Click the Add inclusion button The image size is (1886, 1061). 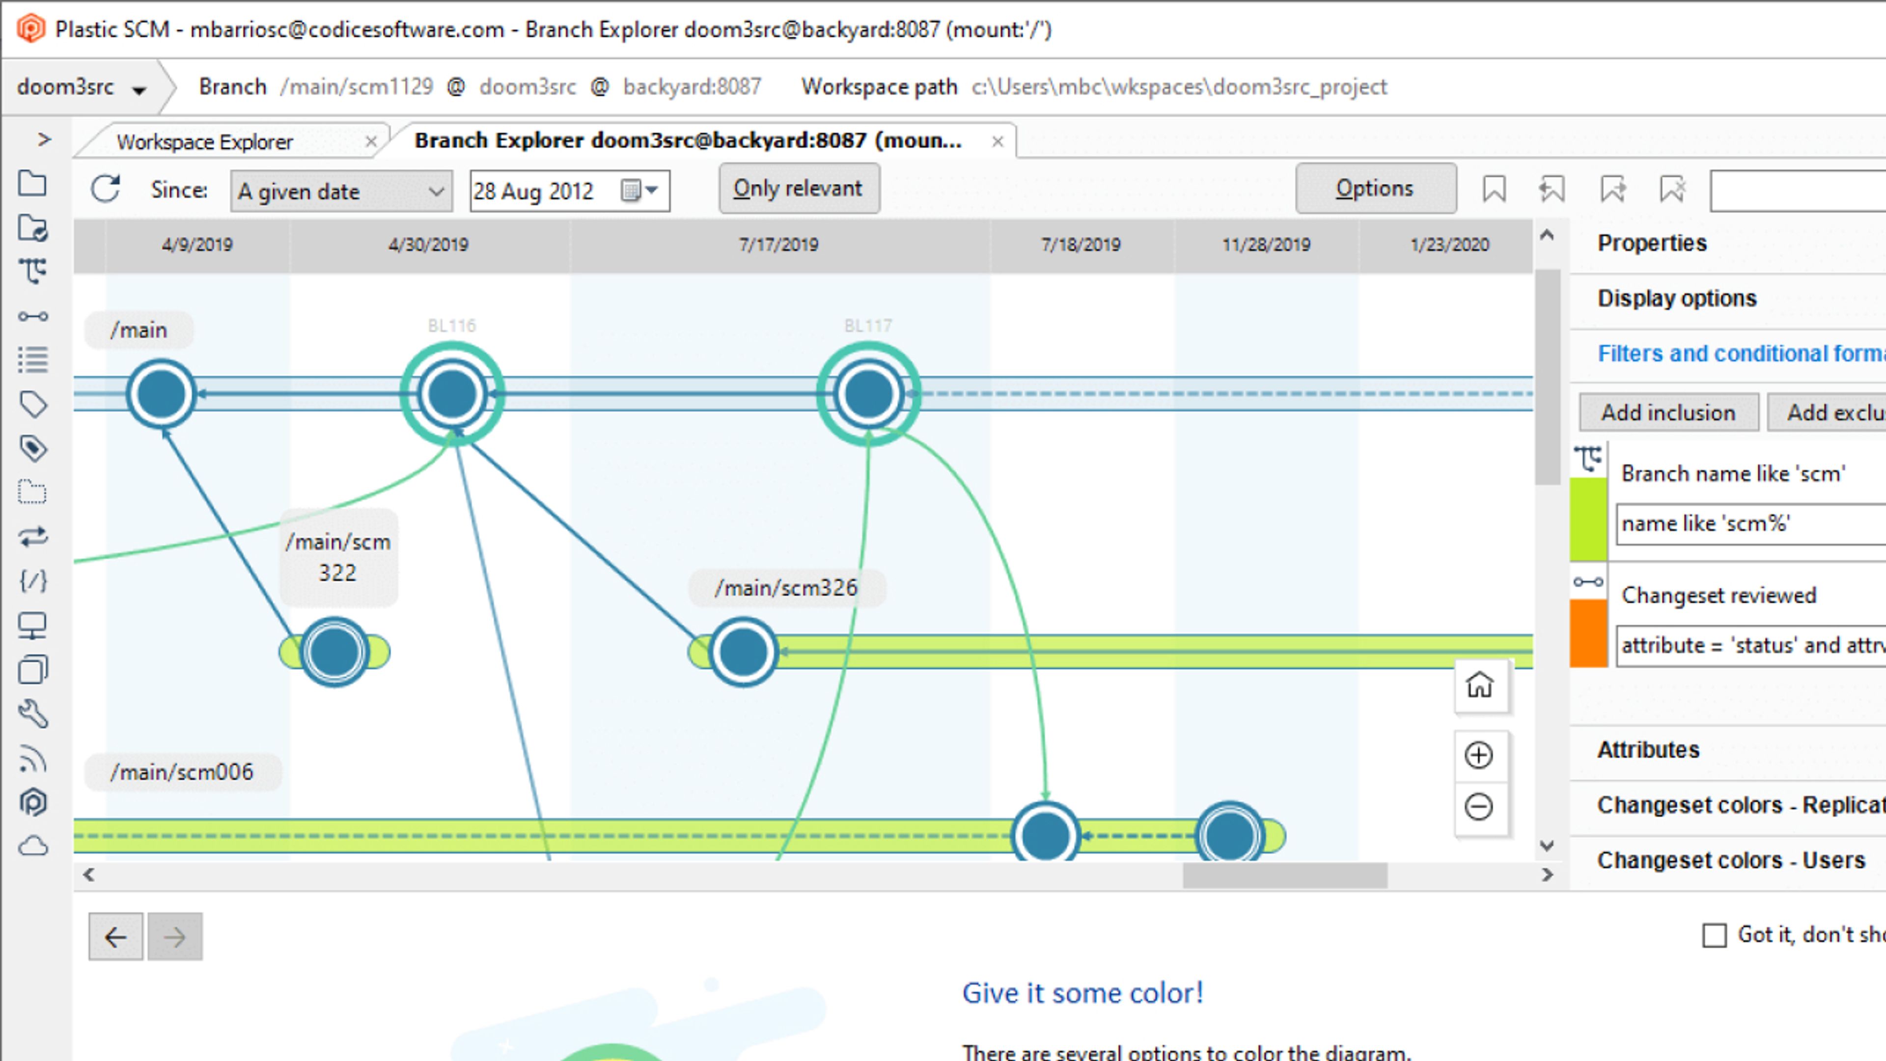(1668, 412)
